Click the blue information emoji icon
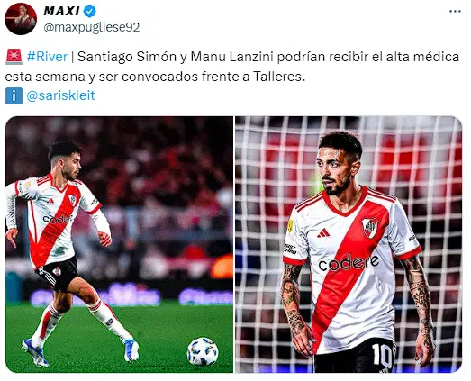Viewport: 471px width, 381px height. (x=14, y=95)
